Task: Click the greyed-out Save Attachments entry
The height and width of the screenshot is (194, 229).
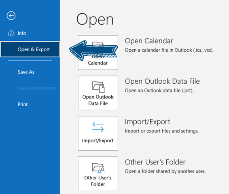Action: pyautogui.click(x=37, y=88)
